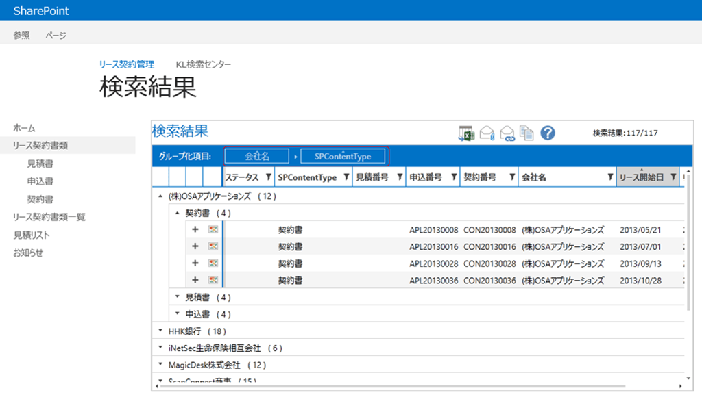The height and width of the screenshot is (399, 702).
Task: Click document icon in CON20130008 row
Action: [213, 229]
